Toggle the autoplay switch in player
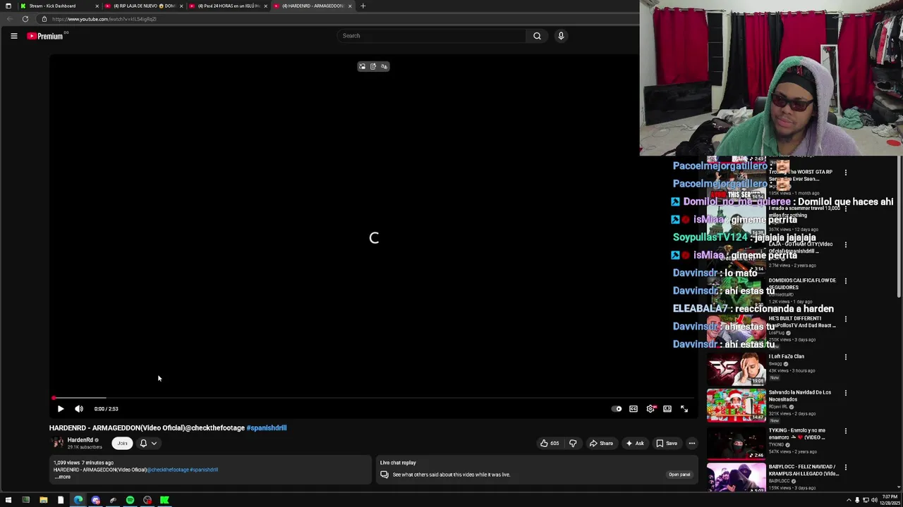This screenshot has height=507, width=903. pyautogui.click(x=617, y=408)
